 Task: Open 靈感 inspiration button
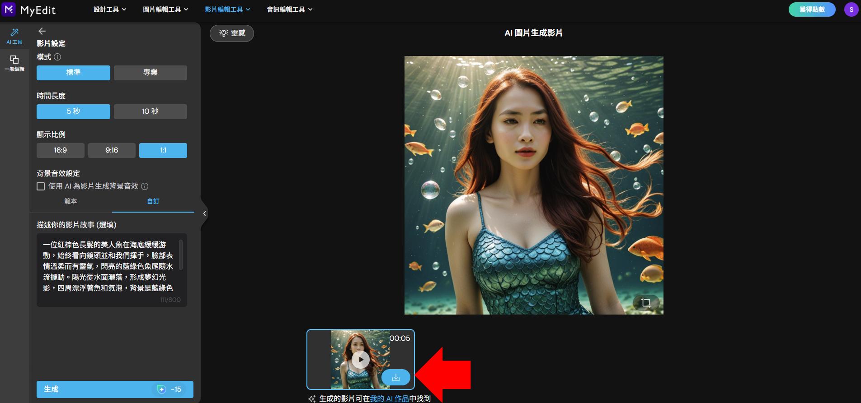pyautogui.click(x=232, y=33)
